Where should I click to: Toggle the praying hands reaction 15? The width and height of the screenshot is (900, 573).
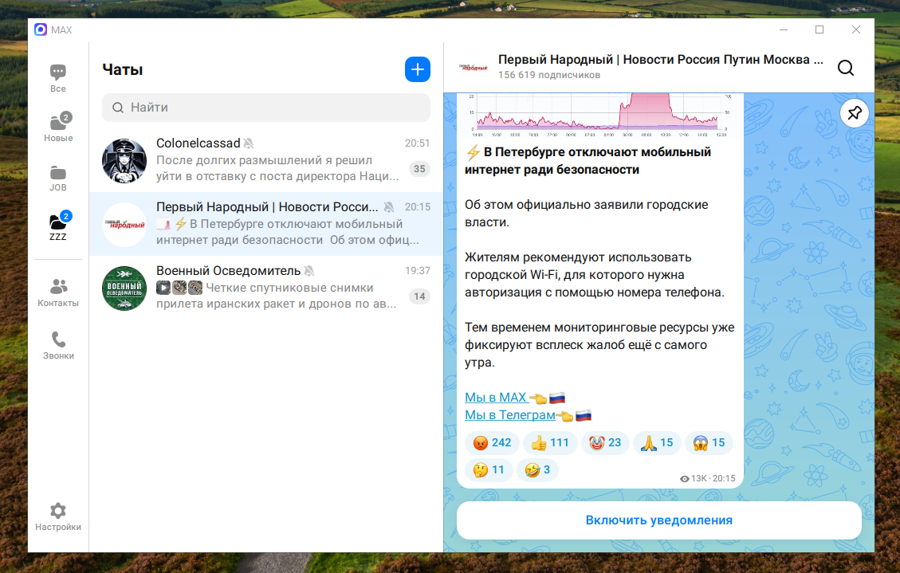tap(657, 443)
